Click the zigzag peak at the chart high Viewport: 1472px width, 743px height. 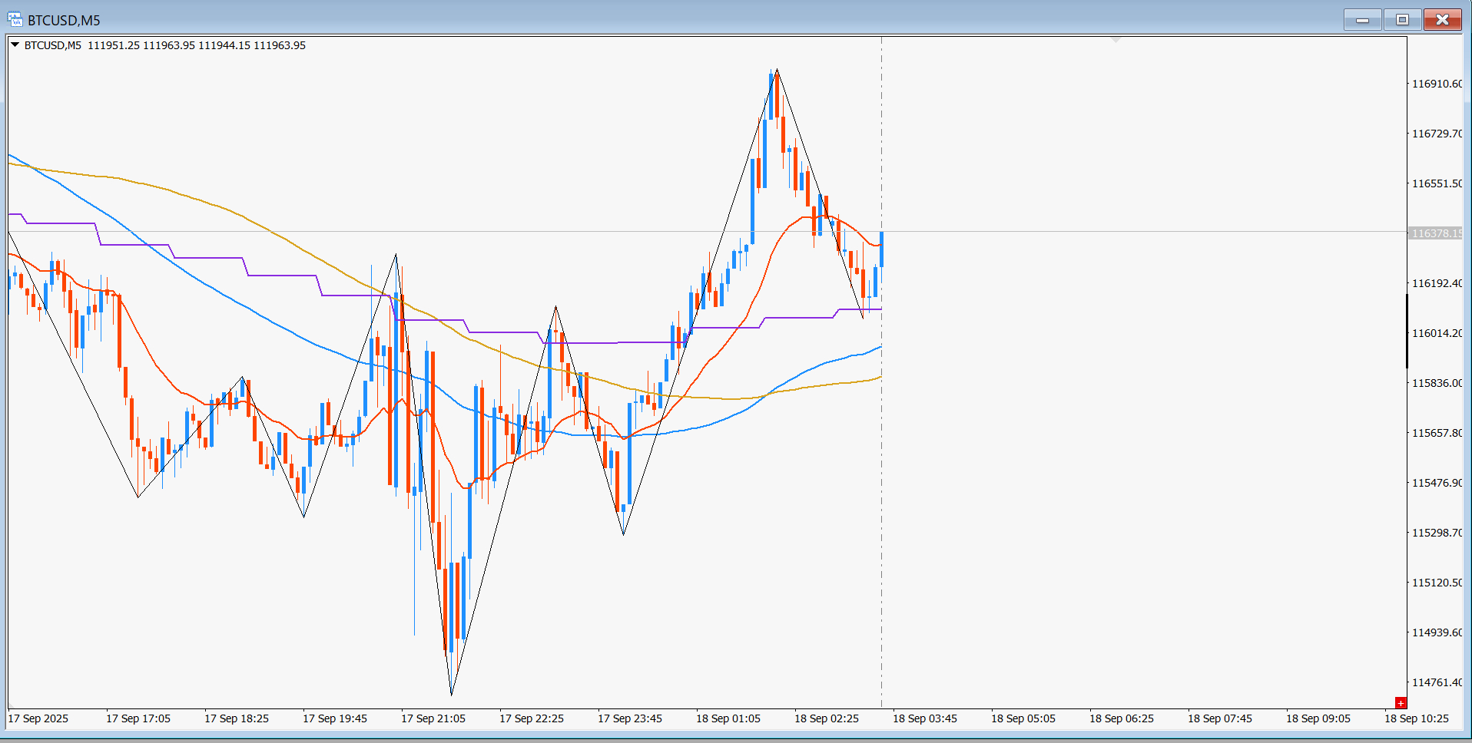(777, 70)
